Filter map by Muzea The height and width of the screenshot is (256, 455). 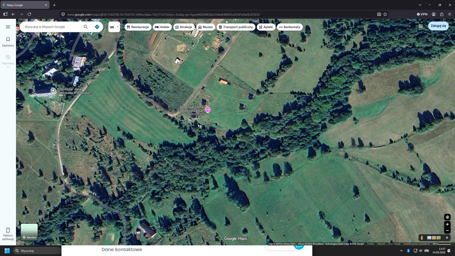click(205, 27)
